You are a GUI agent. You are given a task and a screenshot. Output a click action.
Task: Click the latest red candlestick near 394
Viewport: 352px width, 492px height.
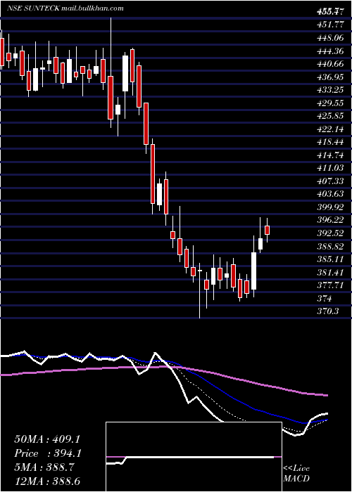[x=268, y=230]
